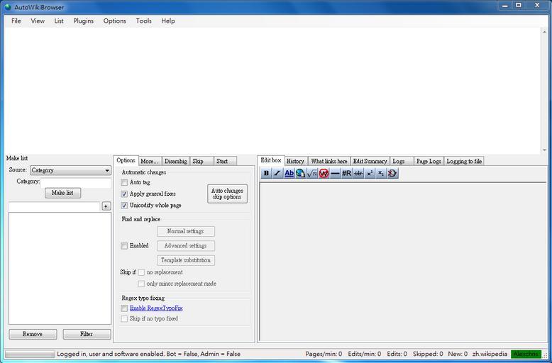The image size is (552, 363).
Task: Open the Disambig tab
Action: point(175,161)
